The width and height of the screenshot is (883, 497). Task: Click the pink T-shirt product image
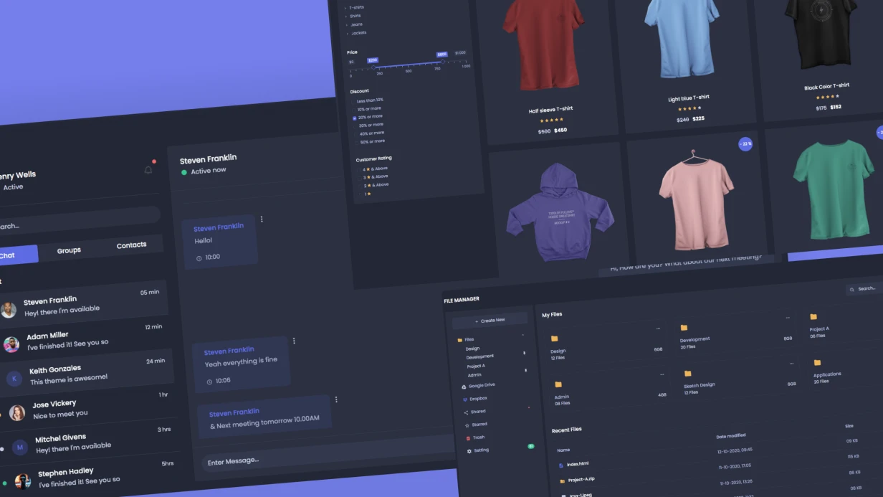click(x=696, y=201)
